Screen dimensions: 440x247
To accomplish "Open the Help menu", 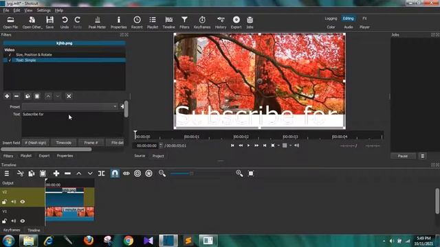I will tap(59, 10).
